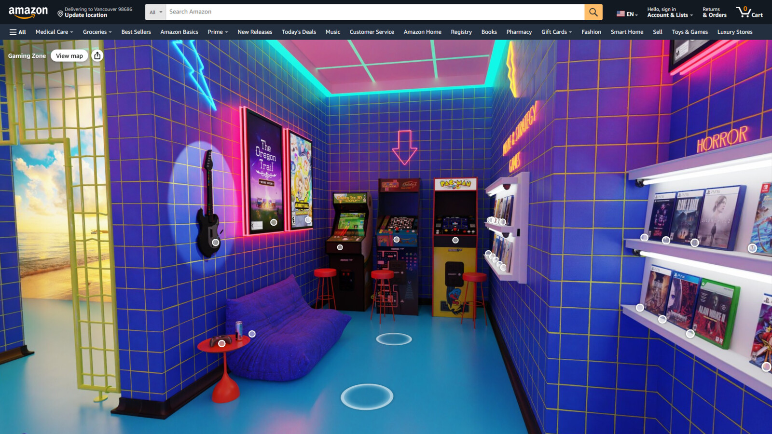Select the red side table hotspot
The image size is (772, 434).
coord(222,344)
